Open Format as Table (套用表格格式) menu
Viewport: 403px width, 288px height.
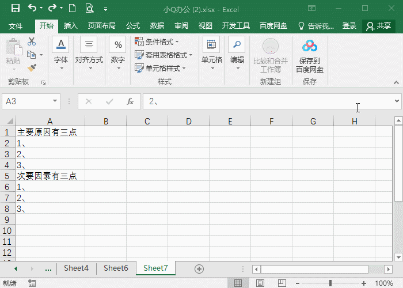click(x=164, y=55)
